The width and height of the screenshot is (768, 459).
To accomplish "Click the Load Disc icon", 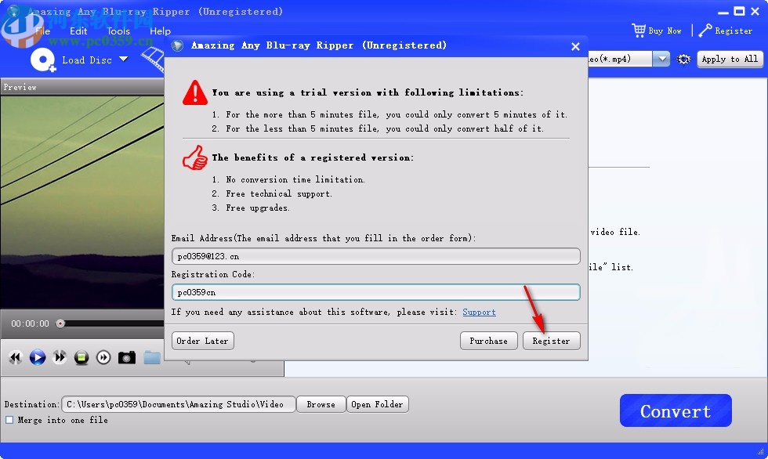I will pos(42,60).
